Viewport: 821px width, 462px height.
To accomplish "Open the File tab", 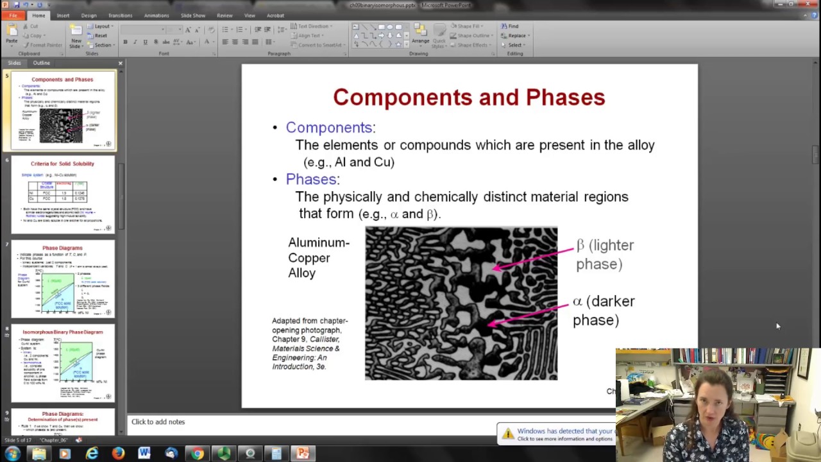I will pyautogui.click(x=13, y=15).
